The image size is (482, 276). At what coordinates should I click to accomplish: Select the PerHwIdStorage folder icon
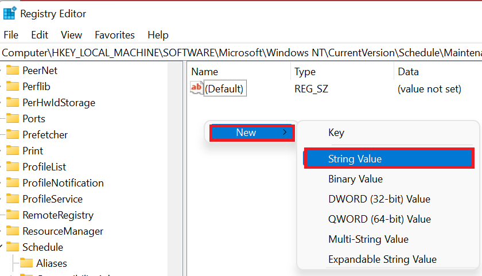pyautogui.click(x=13, y=102)
